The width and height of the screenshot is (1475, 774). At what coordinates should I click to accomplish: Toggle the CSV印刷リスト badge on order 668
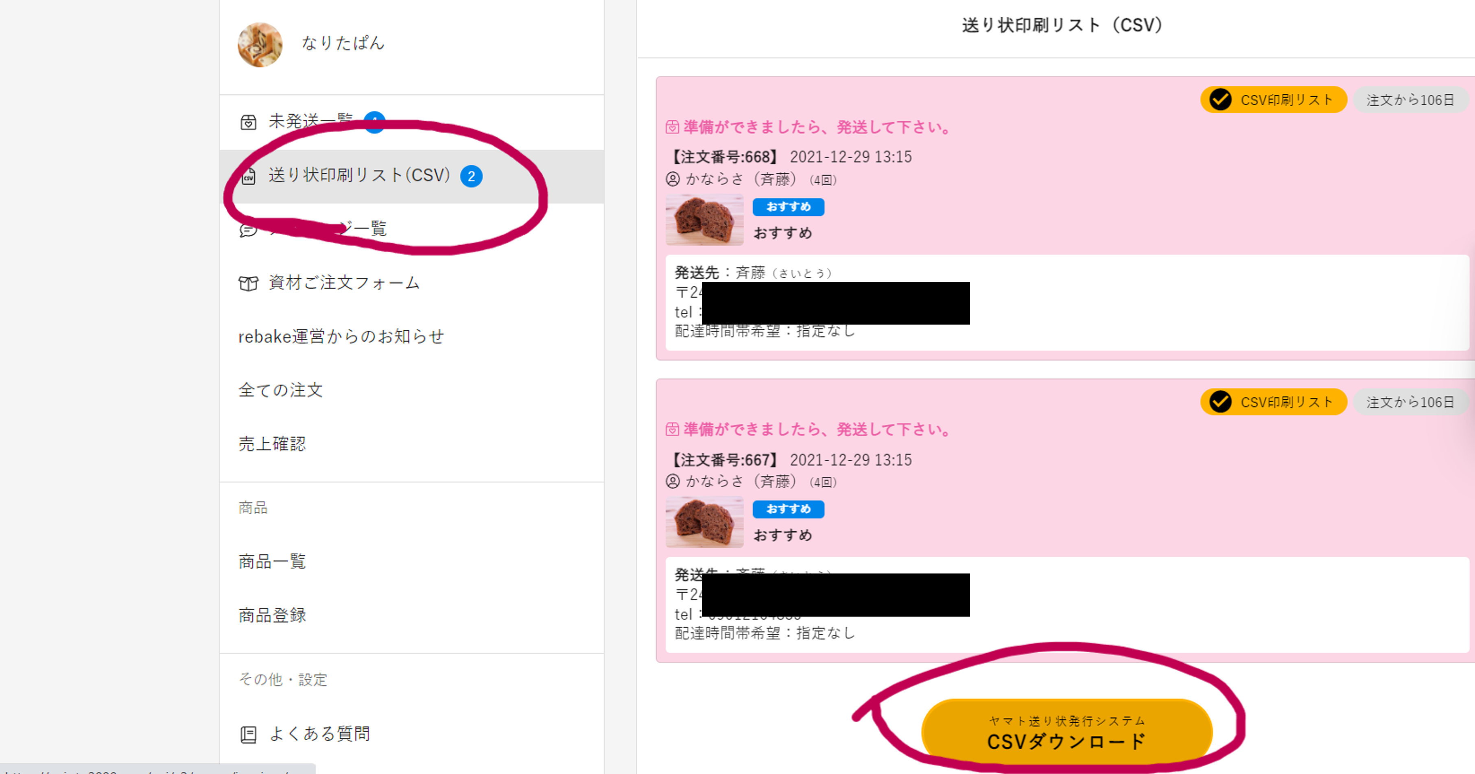coord(1274,100)
